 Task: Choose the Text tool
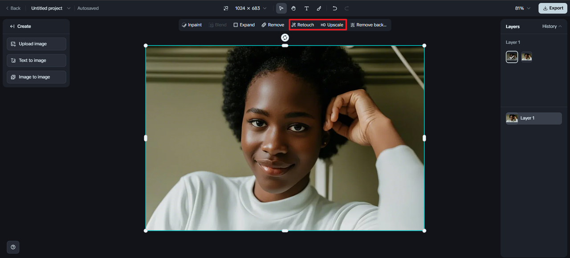[306, 8]
